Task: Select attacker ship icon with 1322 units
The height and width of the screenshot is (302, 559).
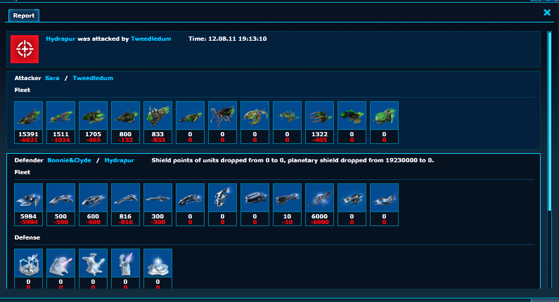Action: click(x=319, y=116)
